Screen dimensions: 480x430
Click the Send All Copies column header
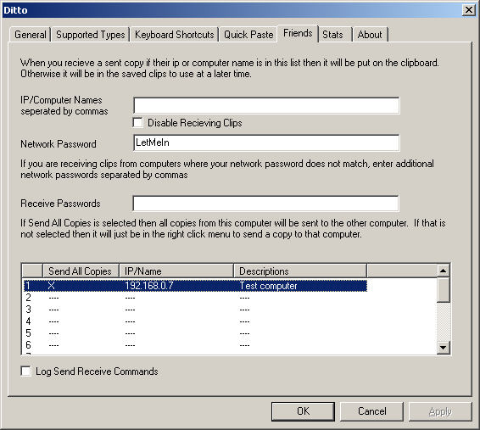pos(81,271)
